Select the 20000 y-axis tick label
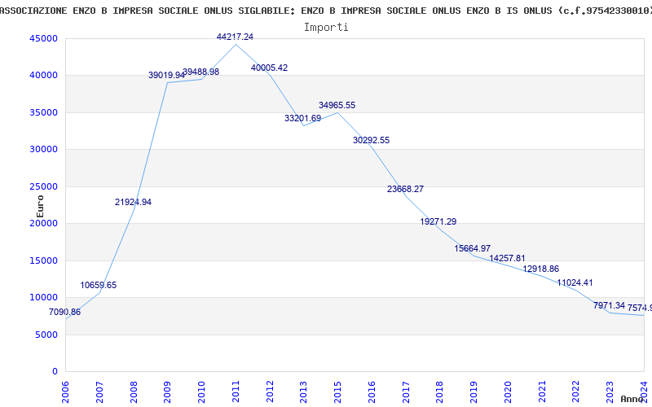Image resolution: width=652 pixels, height=407 pixels. coord(44,223)
